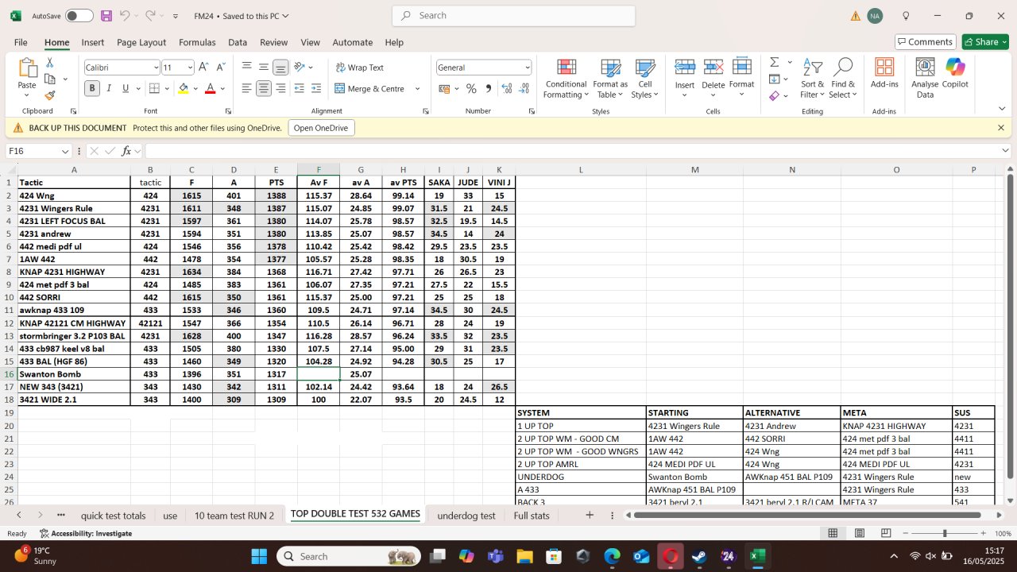Click the Percent Style icon
The width and height of the screenshot is (1017, 572).
tap(471, 89)
